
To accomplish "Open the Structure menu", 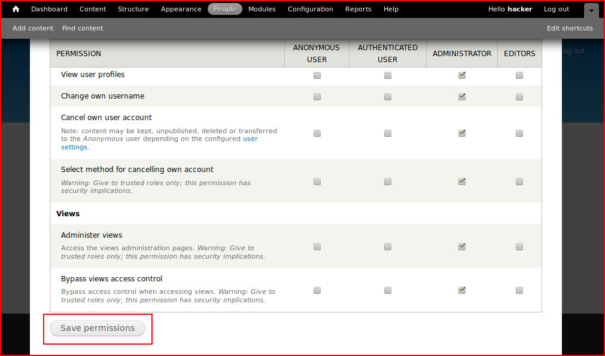I will coord(133,9).
